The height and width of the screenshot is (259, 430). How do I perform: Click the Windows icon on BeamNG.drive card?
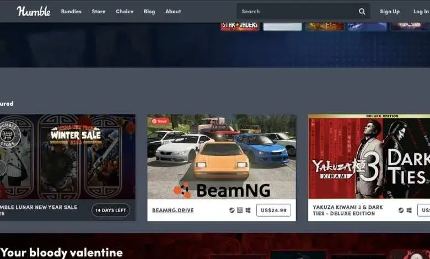click(x=248, y=210)
